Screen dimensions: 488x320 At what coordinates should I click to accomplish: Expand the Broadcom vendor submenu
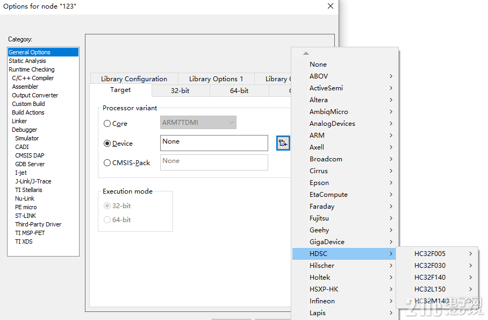[345, 159]
